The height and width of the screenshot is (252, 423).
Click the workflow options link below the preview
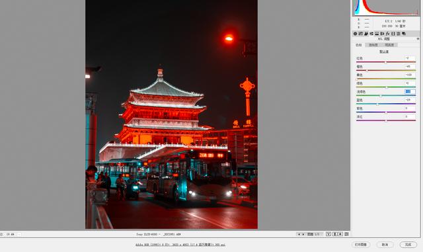180,245
